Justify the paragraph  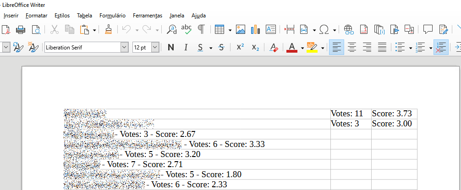coord(382,47)
